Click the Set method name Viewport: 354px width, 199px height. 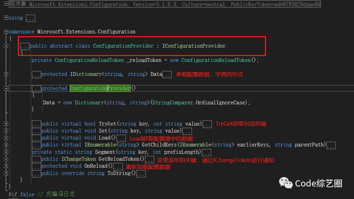point(103,131)
